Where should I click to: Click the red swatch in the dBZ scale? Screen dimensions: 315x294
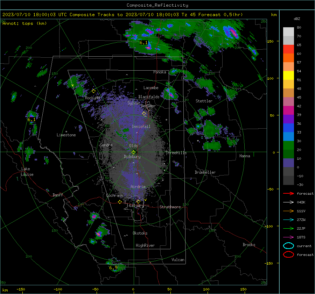(x=288, y=49)
